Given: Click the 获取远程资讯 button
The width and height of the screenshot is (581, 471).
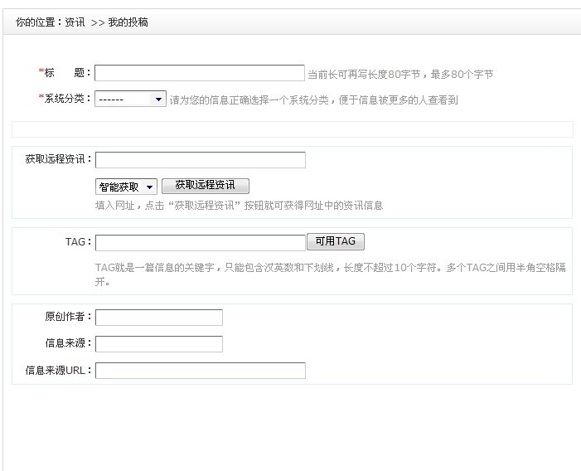Looking at the screenshot, I should click(206, 186).
